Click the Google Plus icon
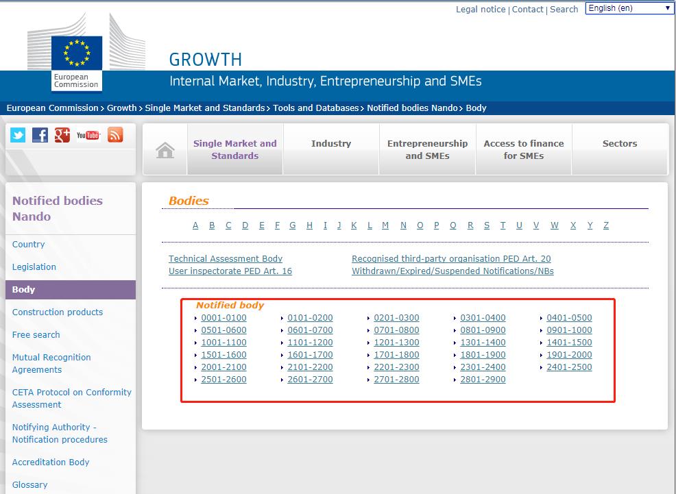Screen dimensions: 676x494 [x=62, y=135]
